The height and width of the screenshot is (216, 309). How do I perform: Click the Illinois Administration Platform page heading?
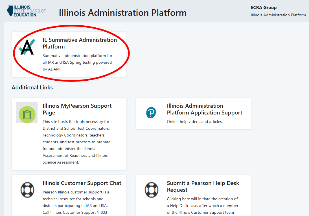pyautogui.click(x=122, y=13)
